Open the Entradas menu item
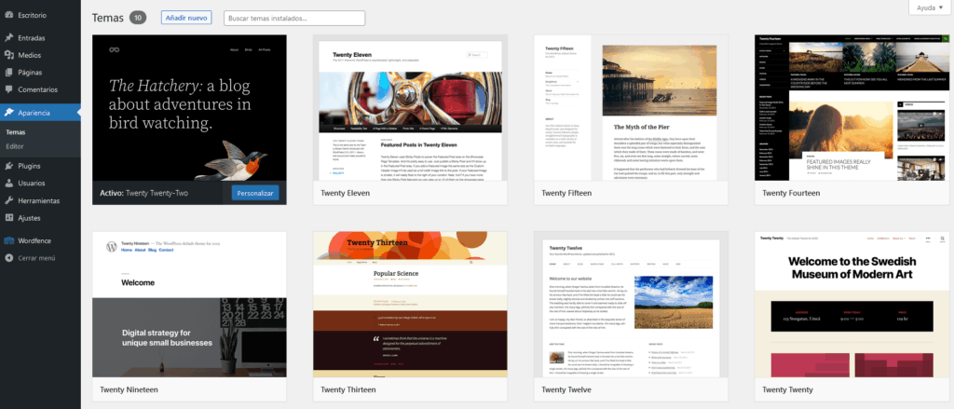Viewport: 954px width, 409px height. coord(40,38)
